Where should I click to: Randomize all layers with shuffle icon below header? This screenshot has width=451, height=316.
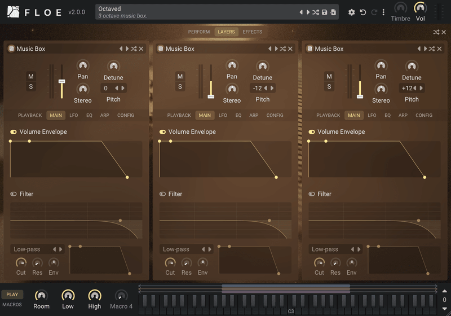pos(436,32)
